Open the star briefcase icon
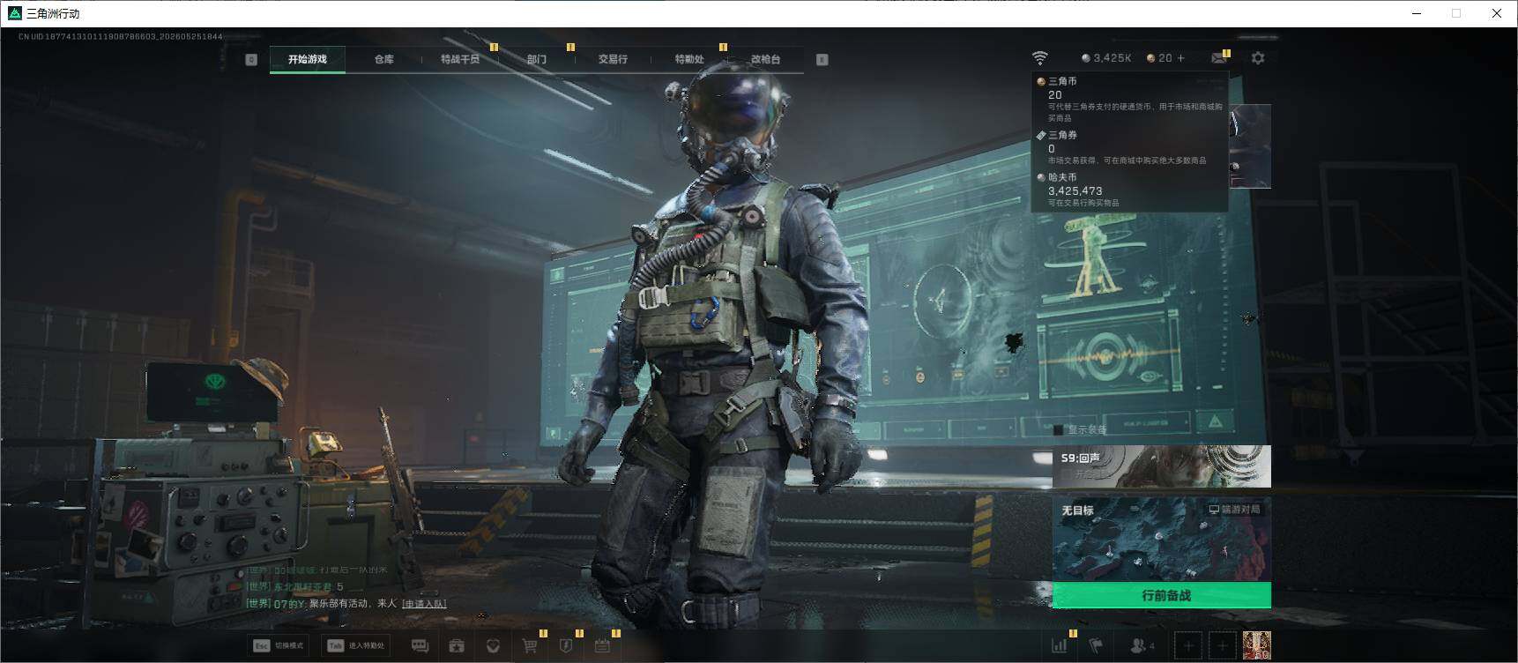The image size is (1518, 663). point(457,646)
